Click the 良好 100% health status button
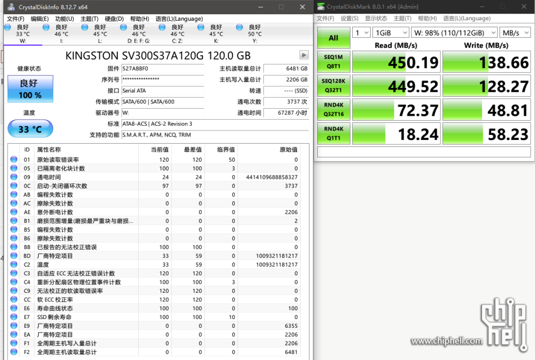Image resolution: width=535 pixels, height=360 pixels. pos(31,89)
